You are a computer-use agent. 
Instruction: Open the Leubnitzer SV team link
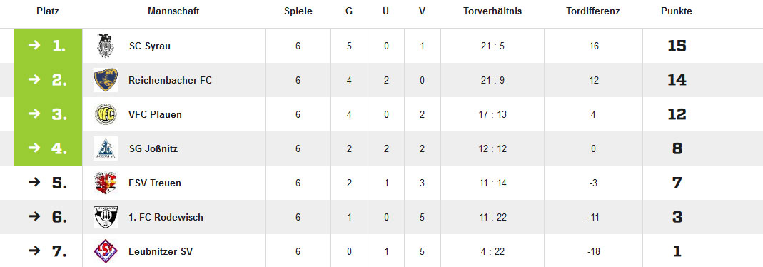161,252
